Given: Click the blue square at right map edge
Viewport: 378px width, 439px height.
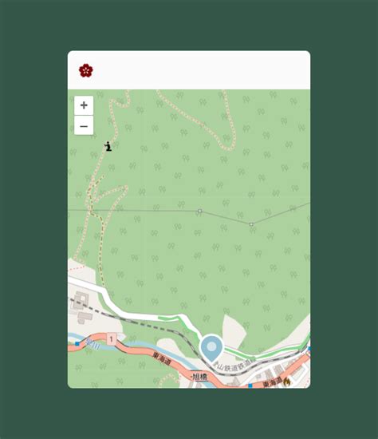Looking at the screenshot, I should point(309,349).
